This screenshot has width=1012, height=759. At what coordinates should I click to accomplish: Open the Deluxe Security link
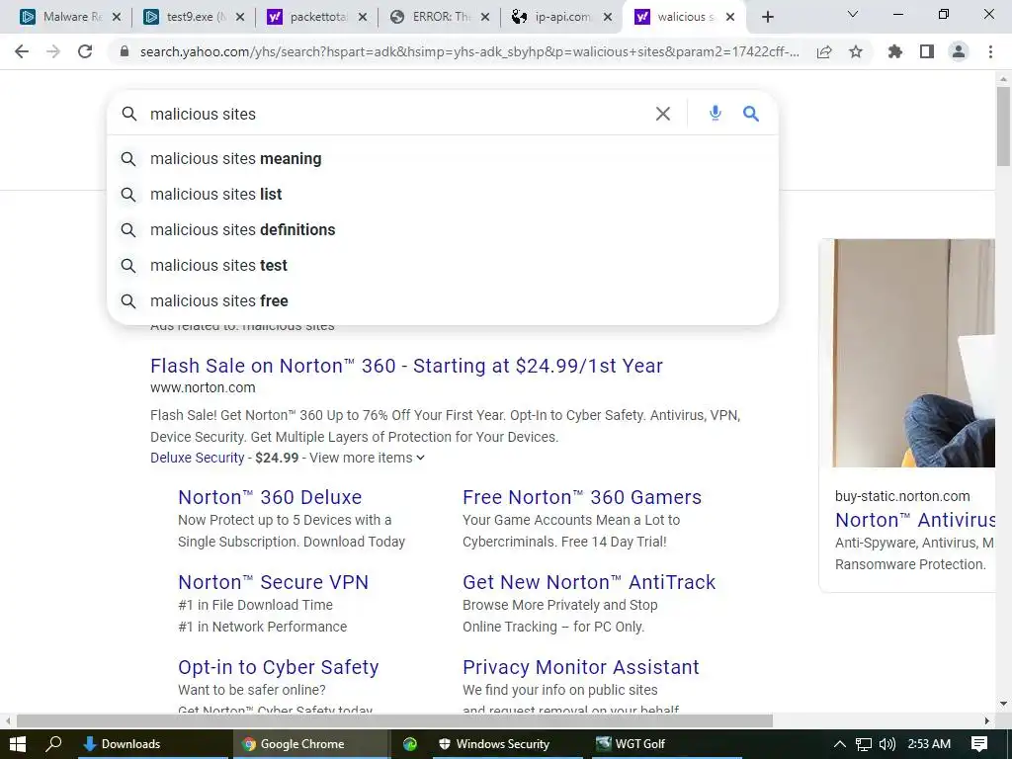(198, 458)
